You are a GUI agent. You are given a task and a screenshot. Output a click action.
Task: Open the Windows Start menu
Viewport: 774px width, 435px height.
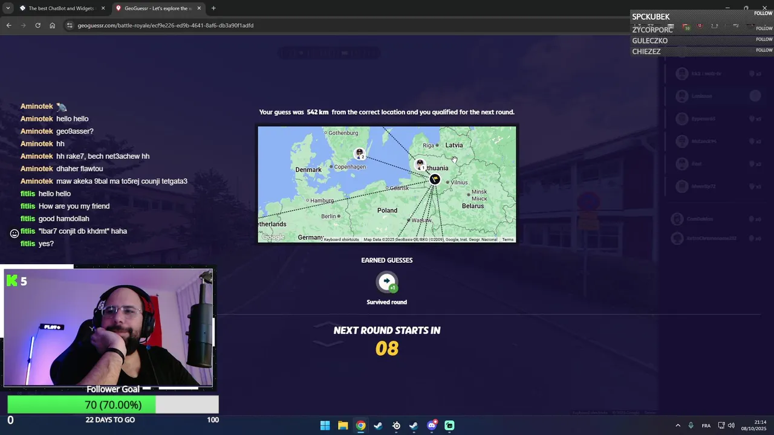coord(325,425)
